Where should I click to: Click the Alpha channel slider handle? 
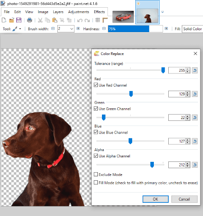(152, 165)
